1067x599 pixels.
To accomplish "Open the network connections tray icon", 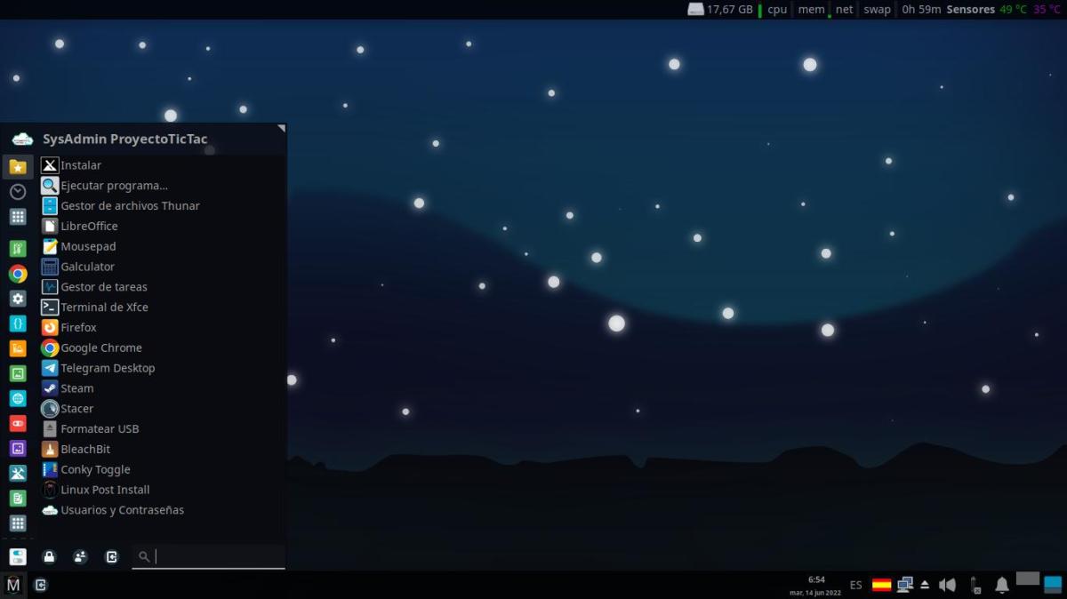I will 905,585.
